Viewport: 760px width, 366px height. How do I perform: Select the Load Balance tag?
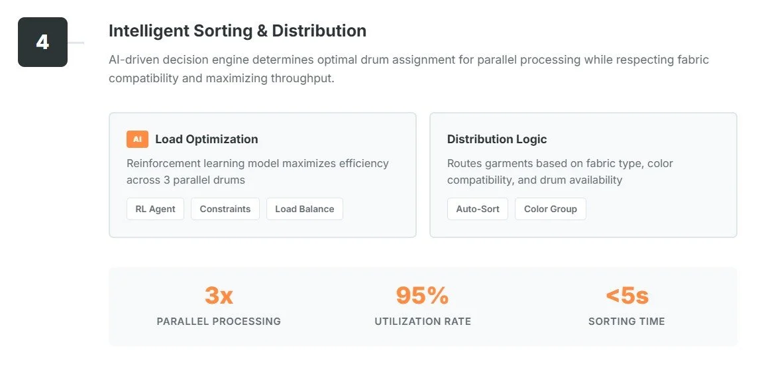pyautogui.click(x=304, y=209)
